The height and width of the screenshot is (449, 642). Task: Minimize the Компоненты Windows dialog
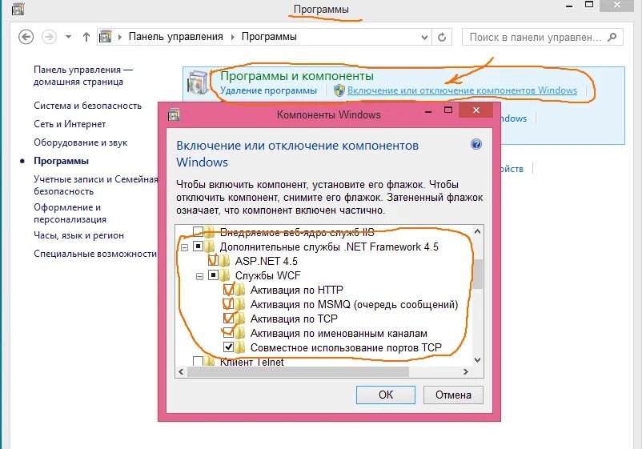(429, 110)
